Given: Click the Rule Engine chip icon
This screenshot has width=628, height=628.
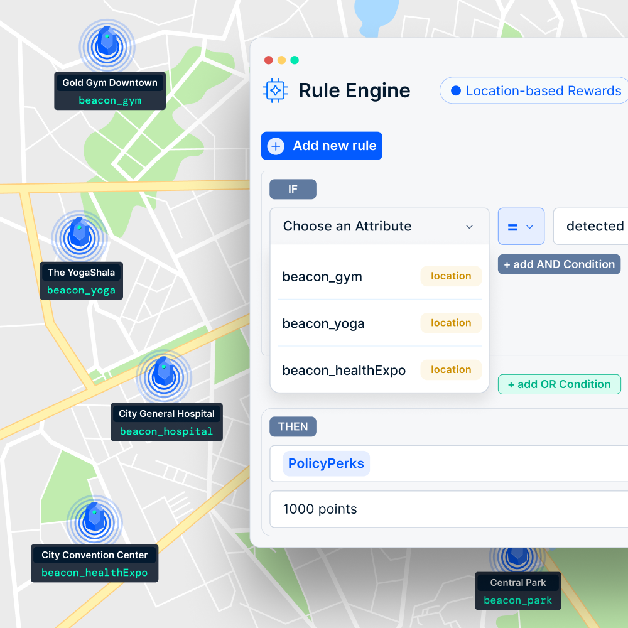Looking at the screenshot, I should point(276,90).
